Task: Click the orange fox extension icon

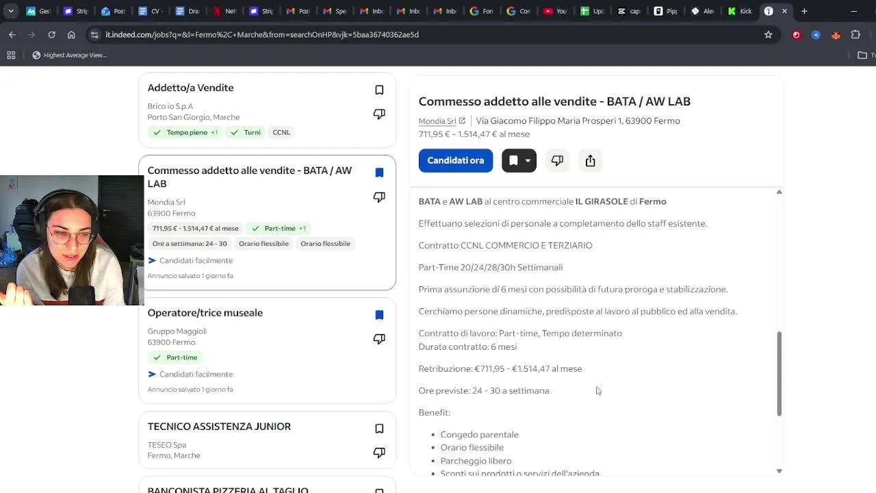Action: pyautogui.click(x=836, y=34)
